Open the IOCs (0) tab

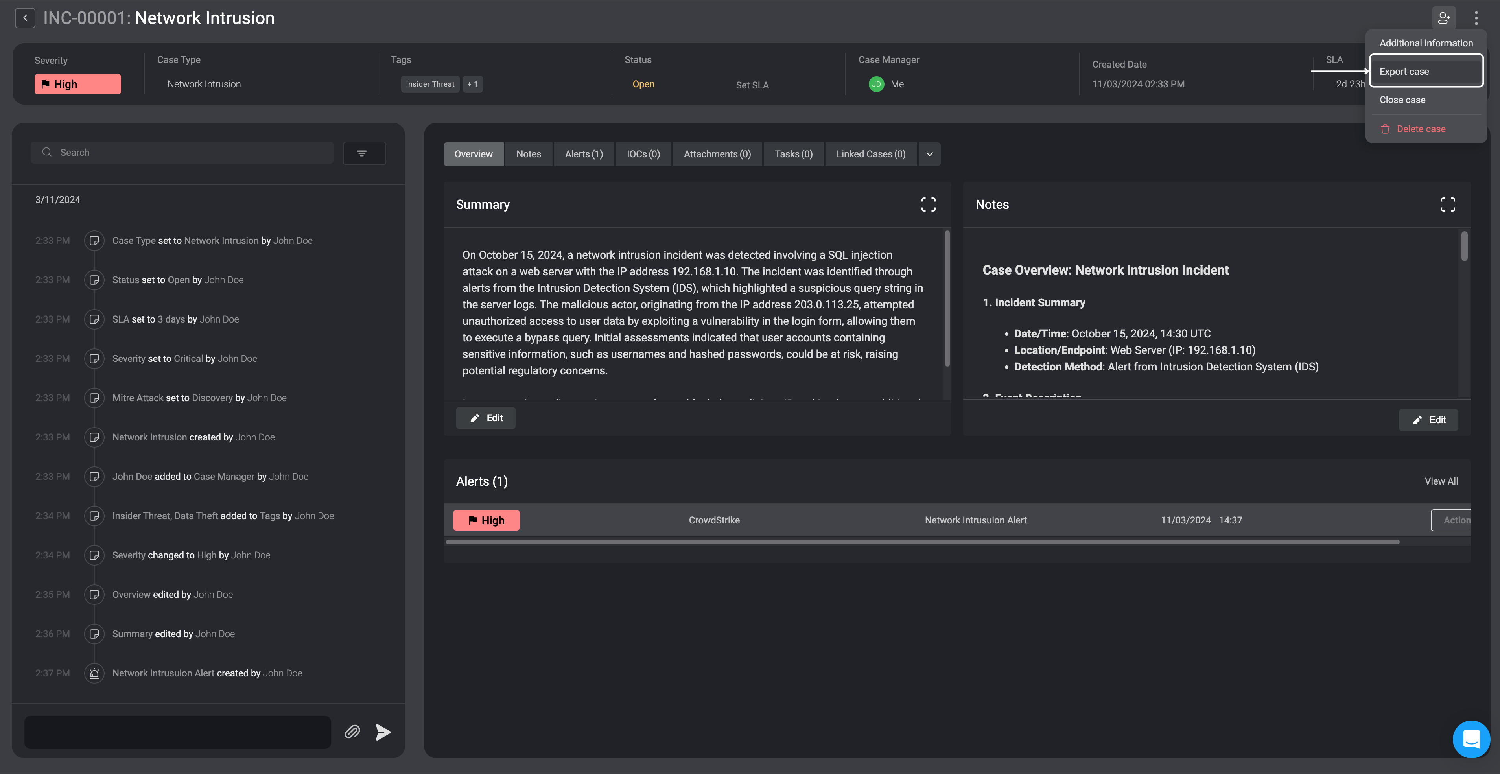point(643,154)
